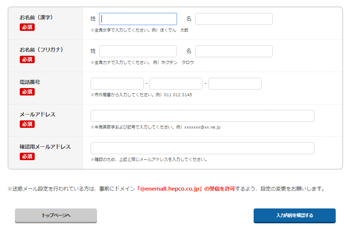Screen dimensions: 351x230
Task: Select the last phone number box
Action: point(235,84)
